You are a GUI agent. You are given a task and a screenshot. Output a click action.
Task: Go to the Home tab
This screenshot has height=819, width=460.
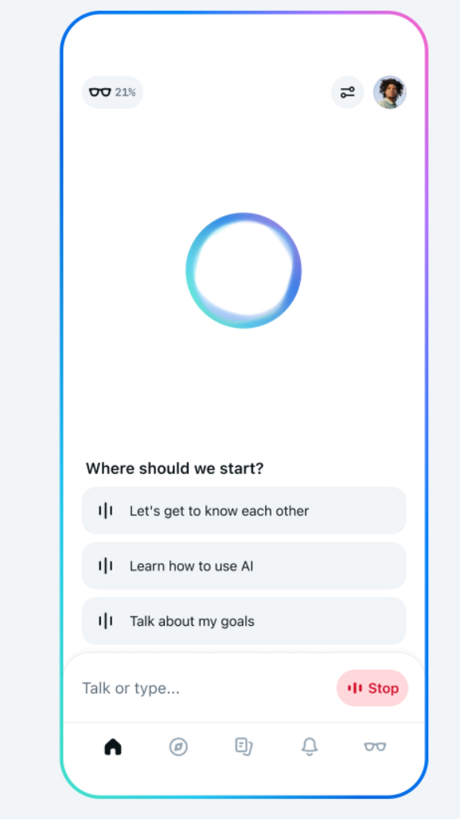(x=113, y=747)
